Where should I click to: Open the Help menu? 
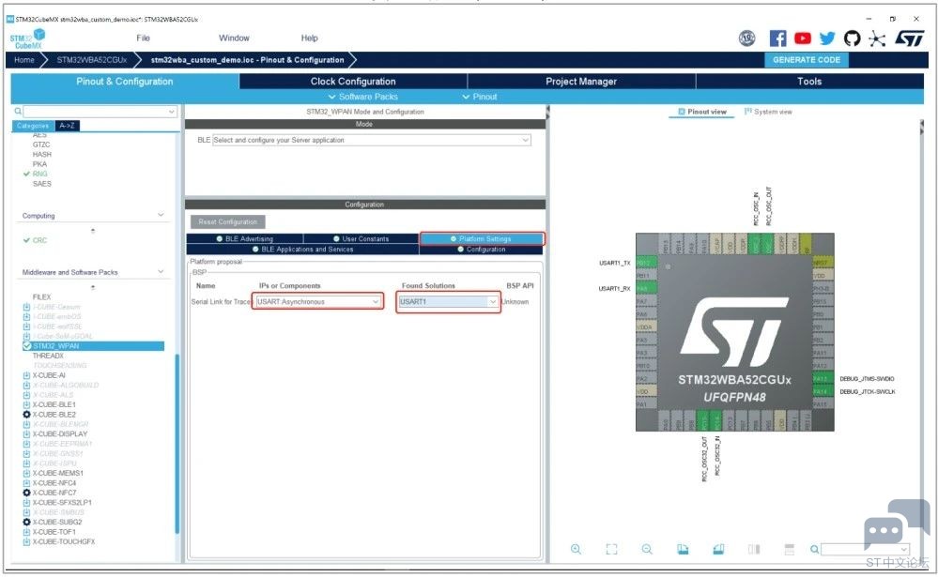[309, 38]
